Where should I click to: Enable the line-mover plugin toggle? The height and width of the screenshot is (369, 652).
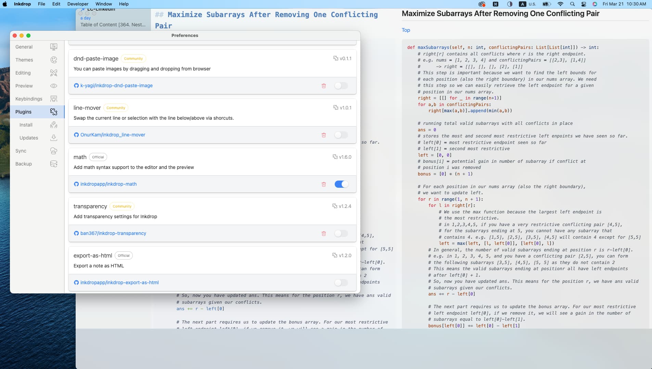tap(341, 135)
